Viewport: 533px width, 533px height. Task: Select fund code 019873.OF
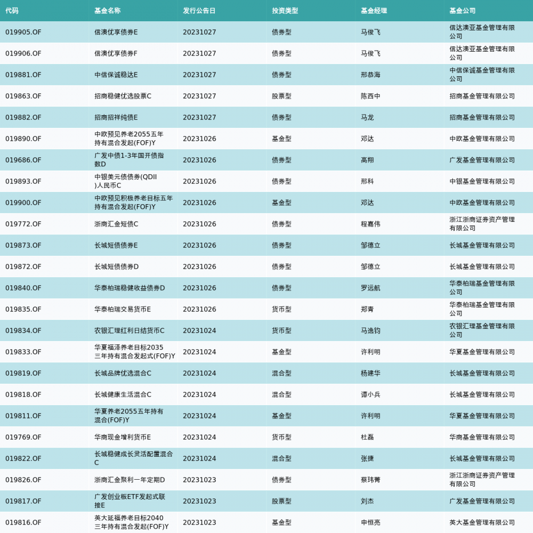tap(23, 245)
